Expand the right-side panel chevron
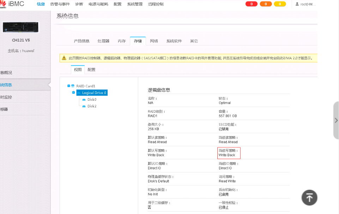 point(336,120)
